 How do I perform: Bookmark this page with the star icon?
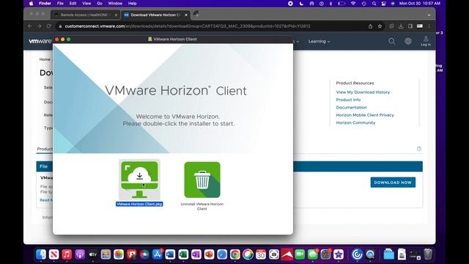(380, 26)
